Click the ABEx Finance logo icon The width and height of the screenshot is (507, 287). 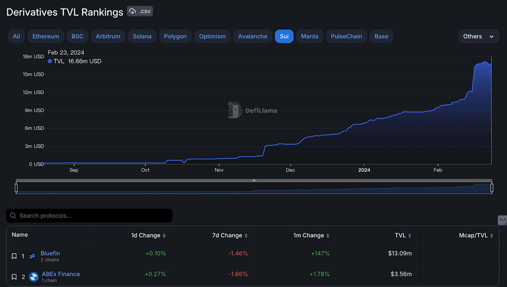tap(33, 277)
